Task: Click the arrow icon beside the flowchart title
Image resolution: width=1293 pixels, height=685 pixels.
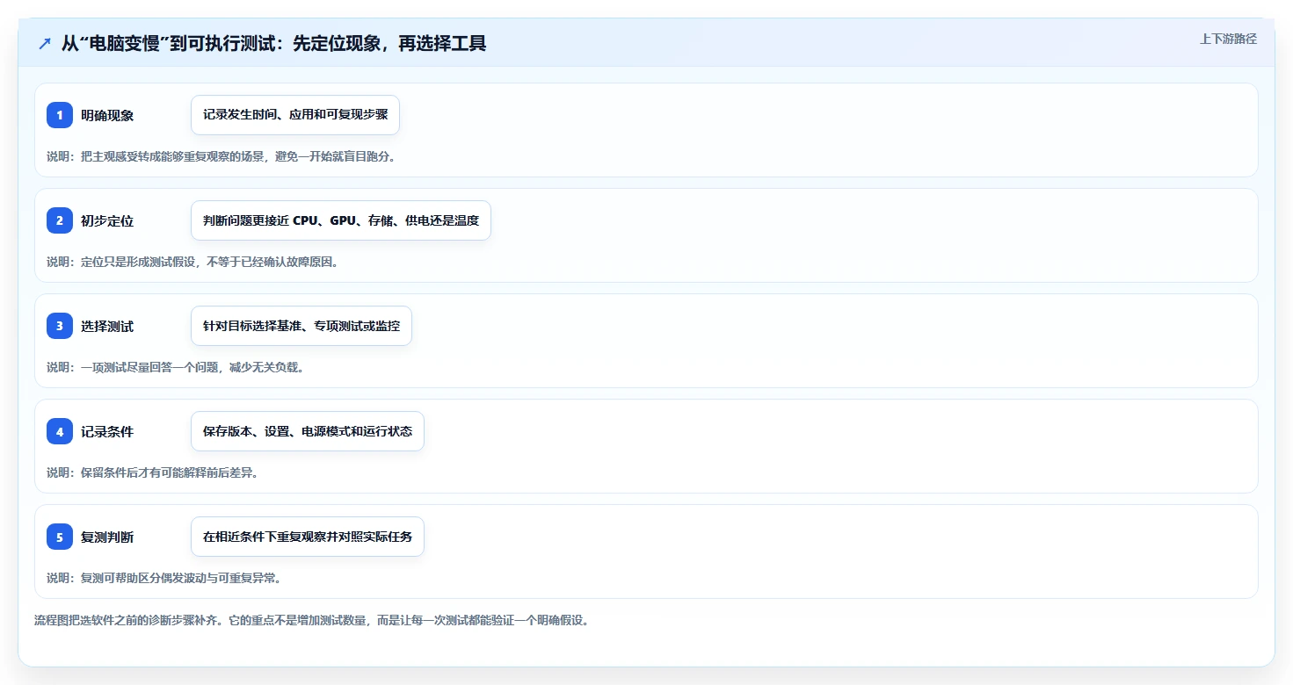Action: pos(45,43)
